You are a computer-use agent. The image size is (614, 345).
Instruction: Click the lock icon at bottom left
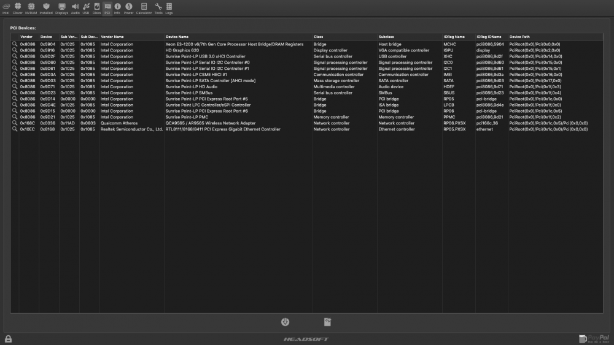8,339
